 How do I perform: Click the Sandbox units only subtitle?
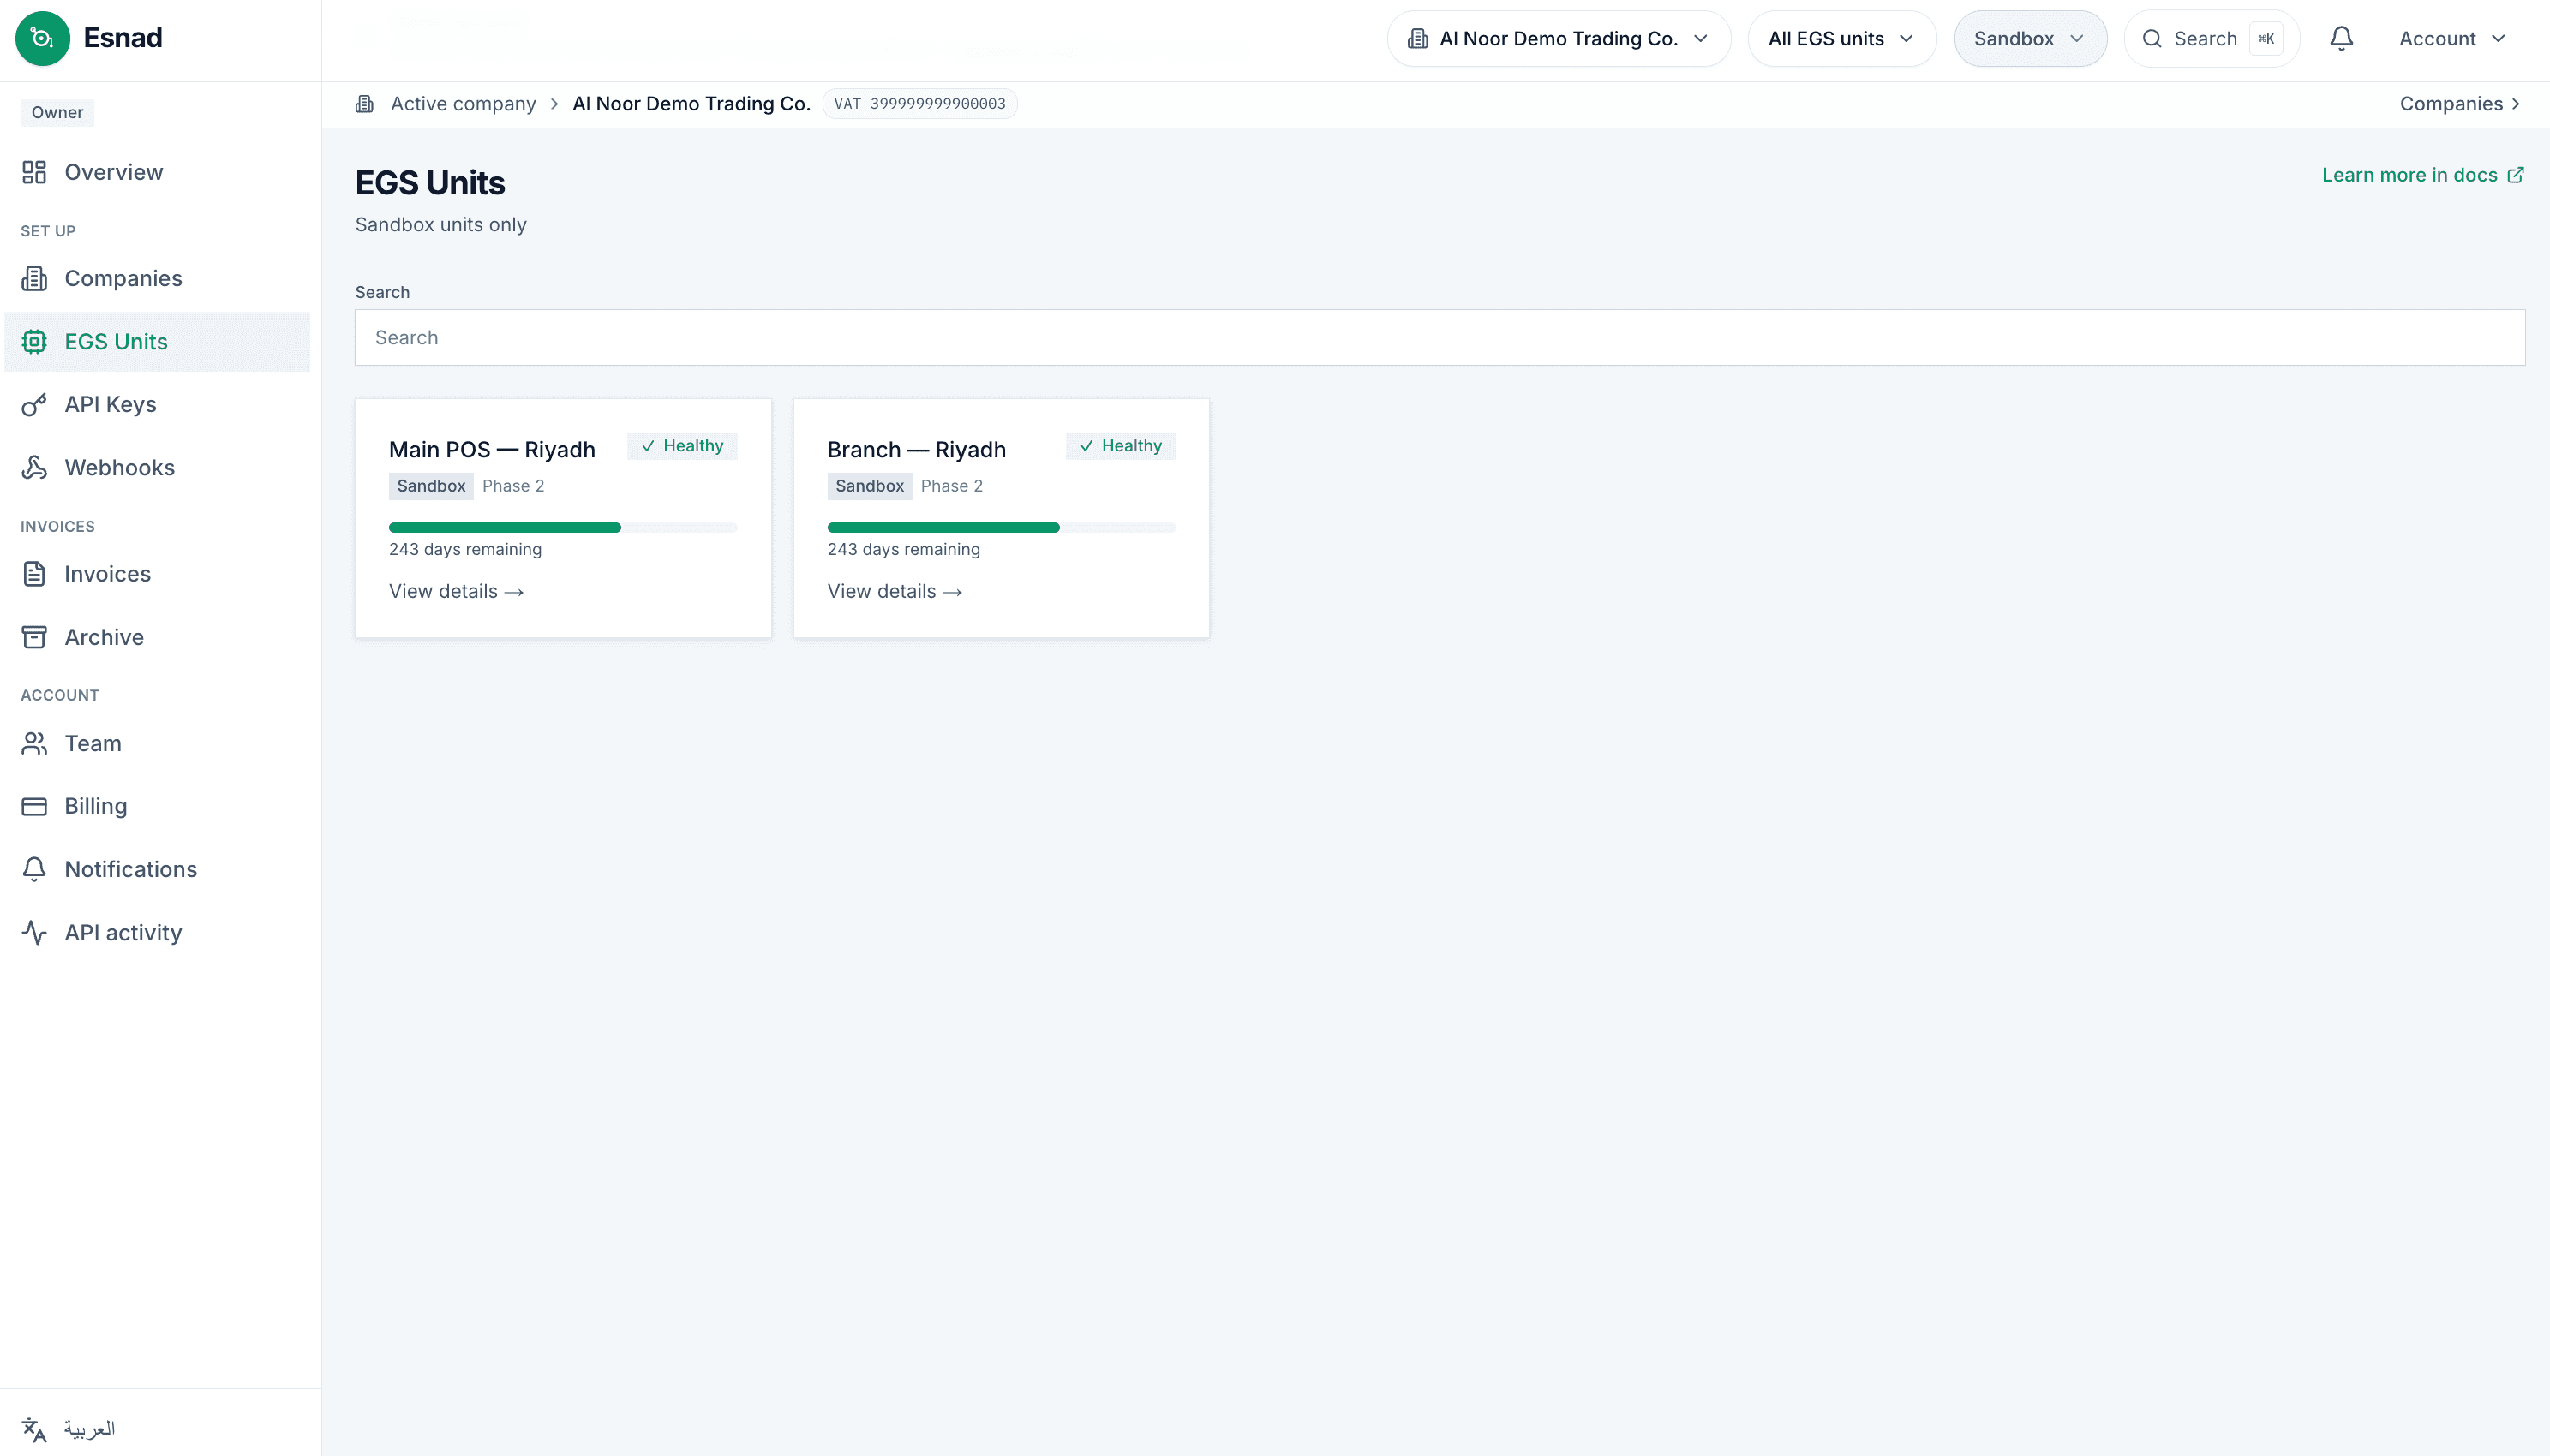(x=440, y=225)
